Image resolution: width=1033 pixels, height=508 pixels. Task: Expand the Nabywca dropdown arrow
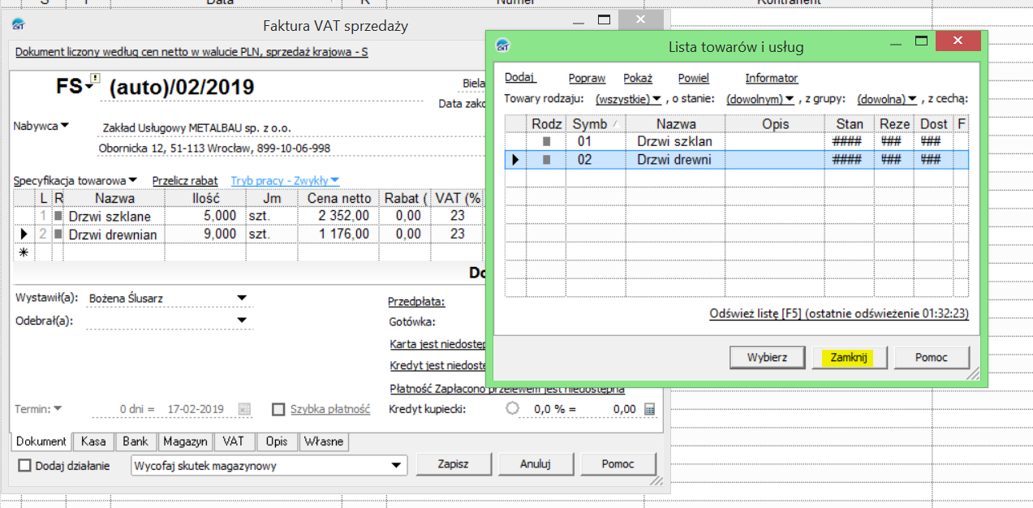65,125
